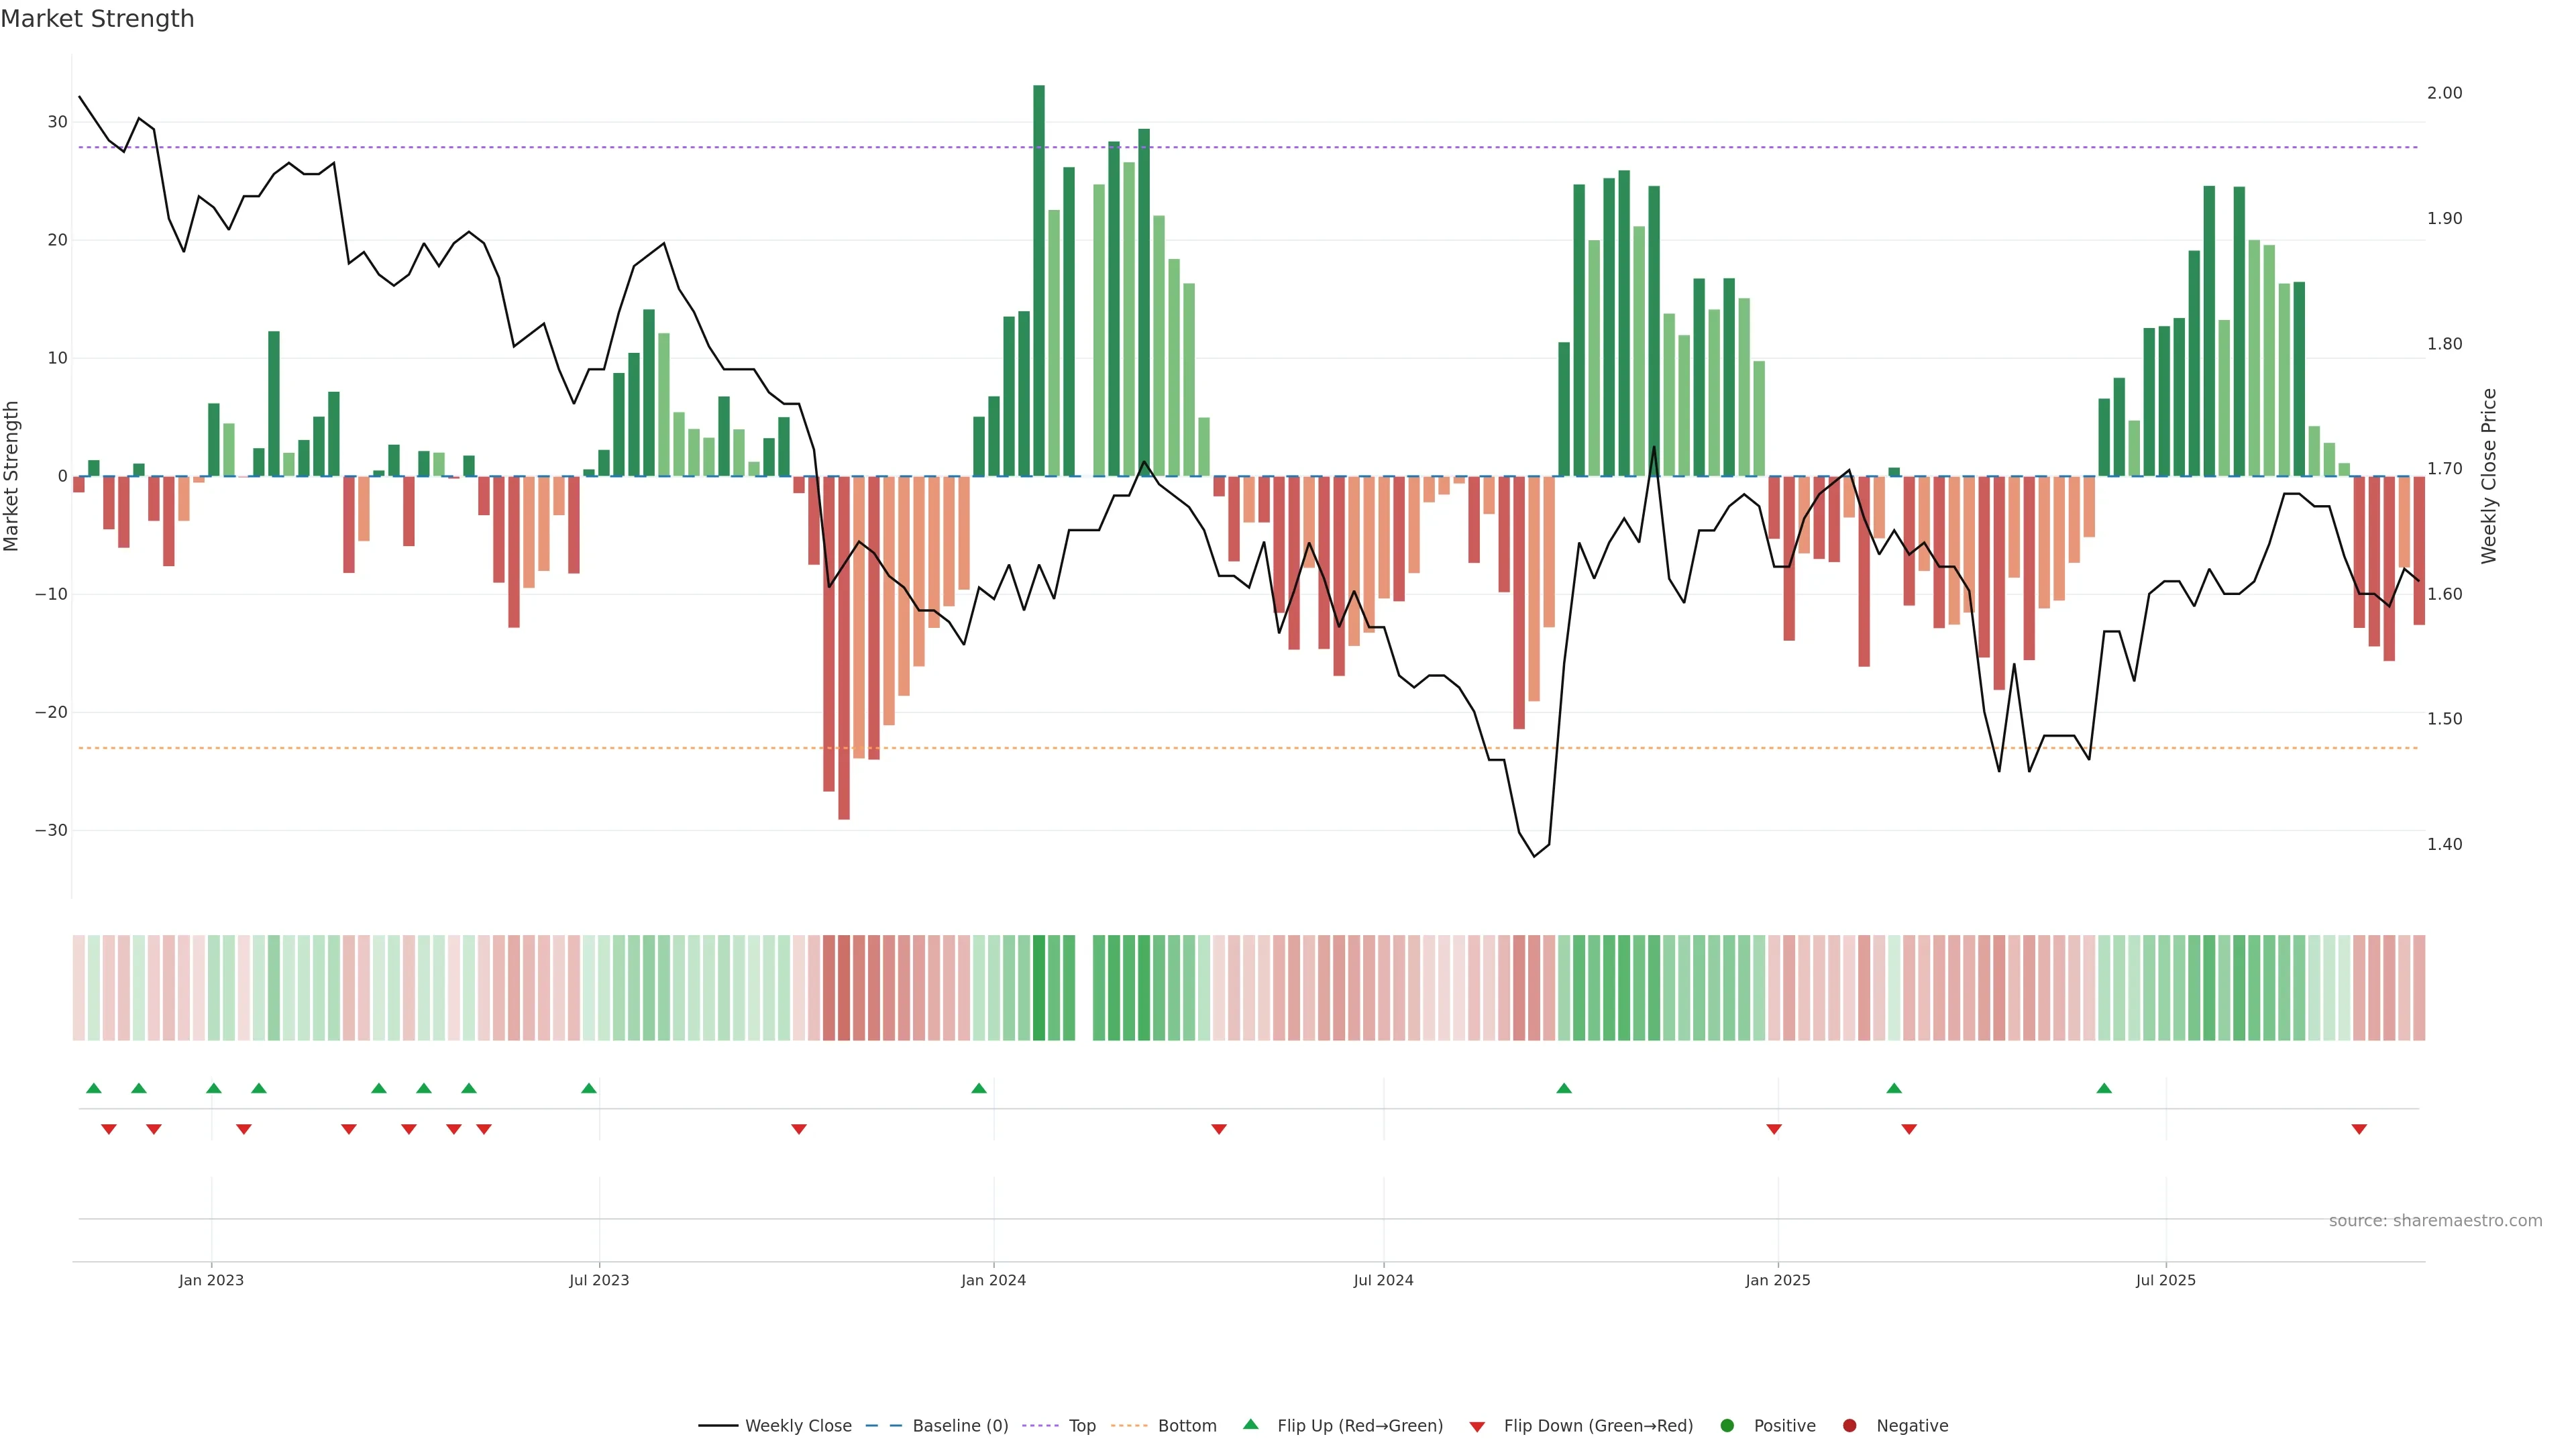Click the tallest green bar above 30
Image resolution: width=2576 pixels, height=1449 pixels.
[x=1039, y=280]
